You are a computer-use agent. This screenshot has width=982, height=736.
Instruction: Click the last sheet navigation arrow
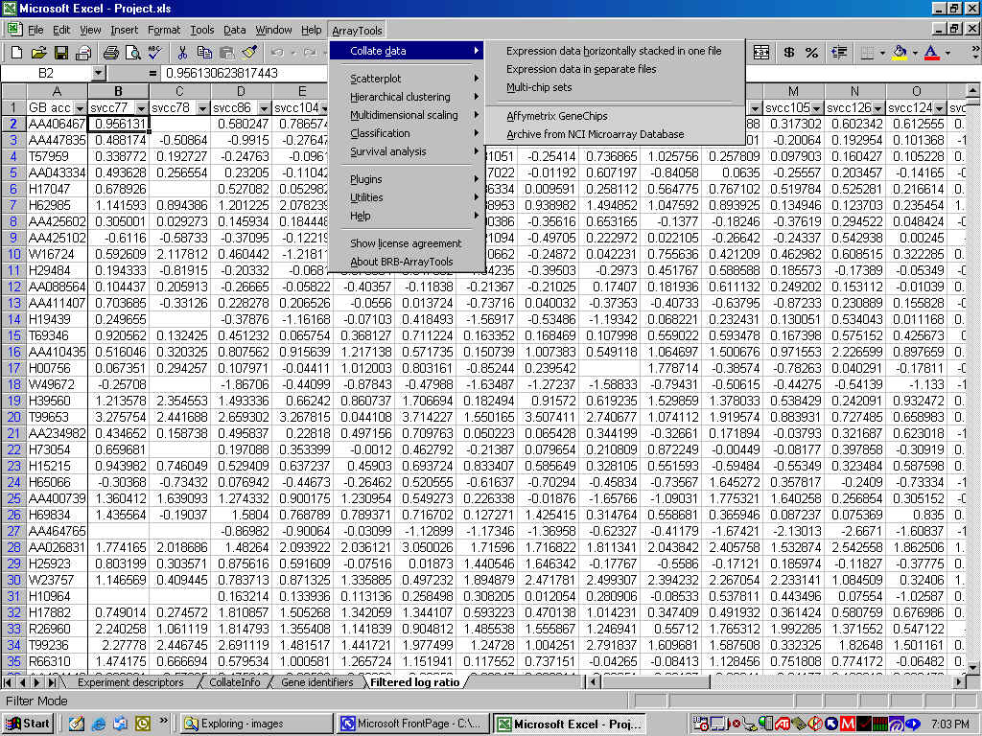pyautogui.click(x=53, y=682)
